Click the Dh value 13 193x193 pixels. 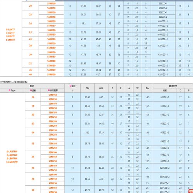(x=147, y=141)
